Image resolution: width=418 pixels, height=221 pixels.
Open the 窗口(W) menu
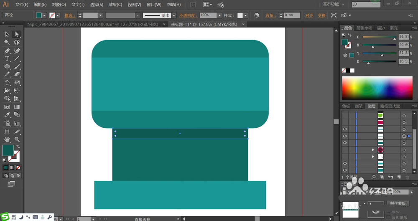pyautogui.click(x=154, y=5)
